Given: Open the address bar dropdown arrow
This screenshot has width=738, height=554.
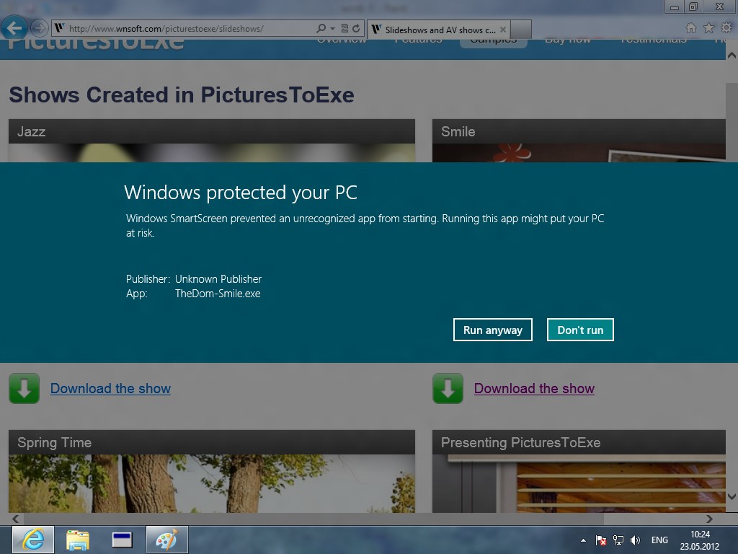Looking at the screenshot, I should point(332,29).
